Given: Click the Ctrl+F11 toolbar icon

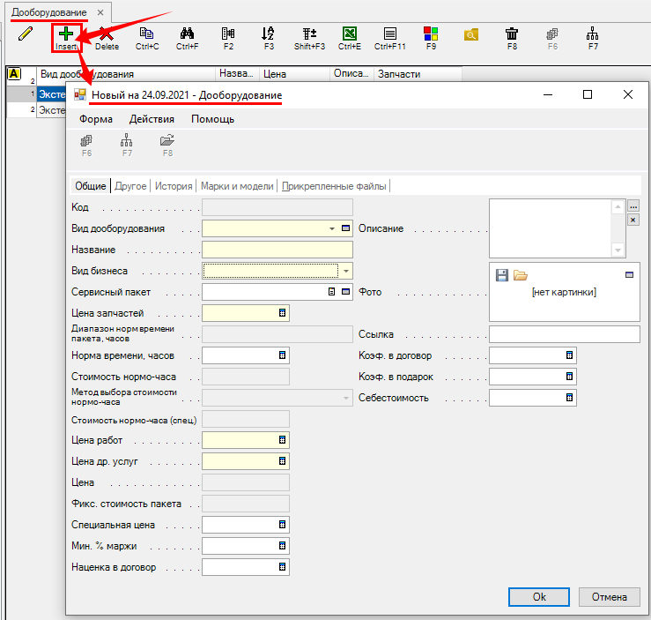Looking at the screenshot, I should [389, 35].
